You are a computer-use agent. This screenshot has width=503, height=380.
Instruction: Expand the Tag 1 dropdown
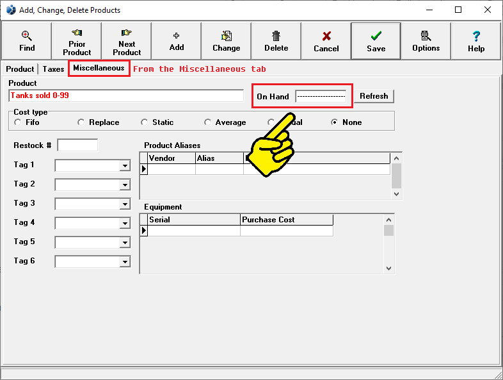124,166
